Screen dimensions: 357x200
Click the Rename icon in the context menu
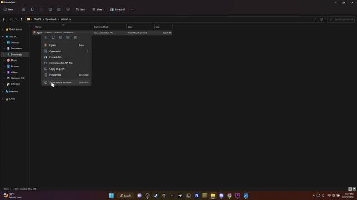(61, 37)
